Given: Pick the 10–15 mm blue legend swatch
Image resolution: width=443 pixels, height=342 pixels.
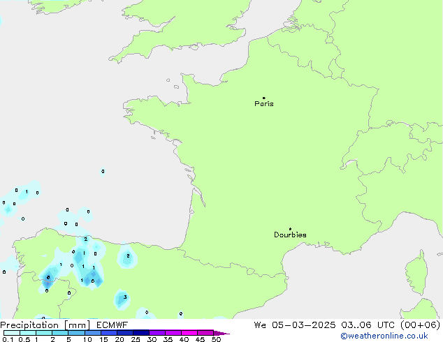Looking at the screenshot, I should pyautogui.click(x=92, y=333).
